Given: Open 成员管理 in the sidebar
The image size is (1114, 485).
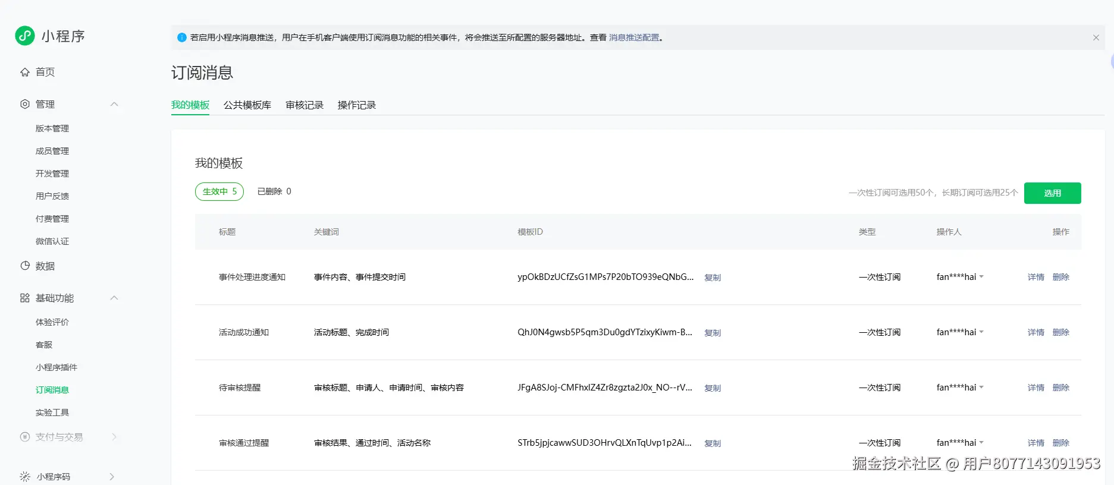Looking at the screenshot, I should [52, 151].
